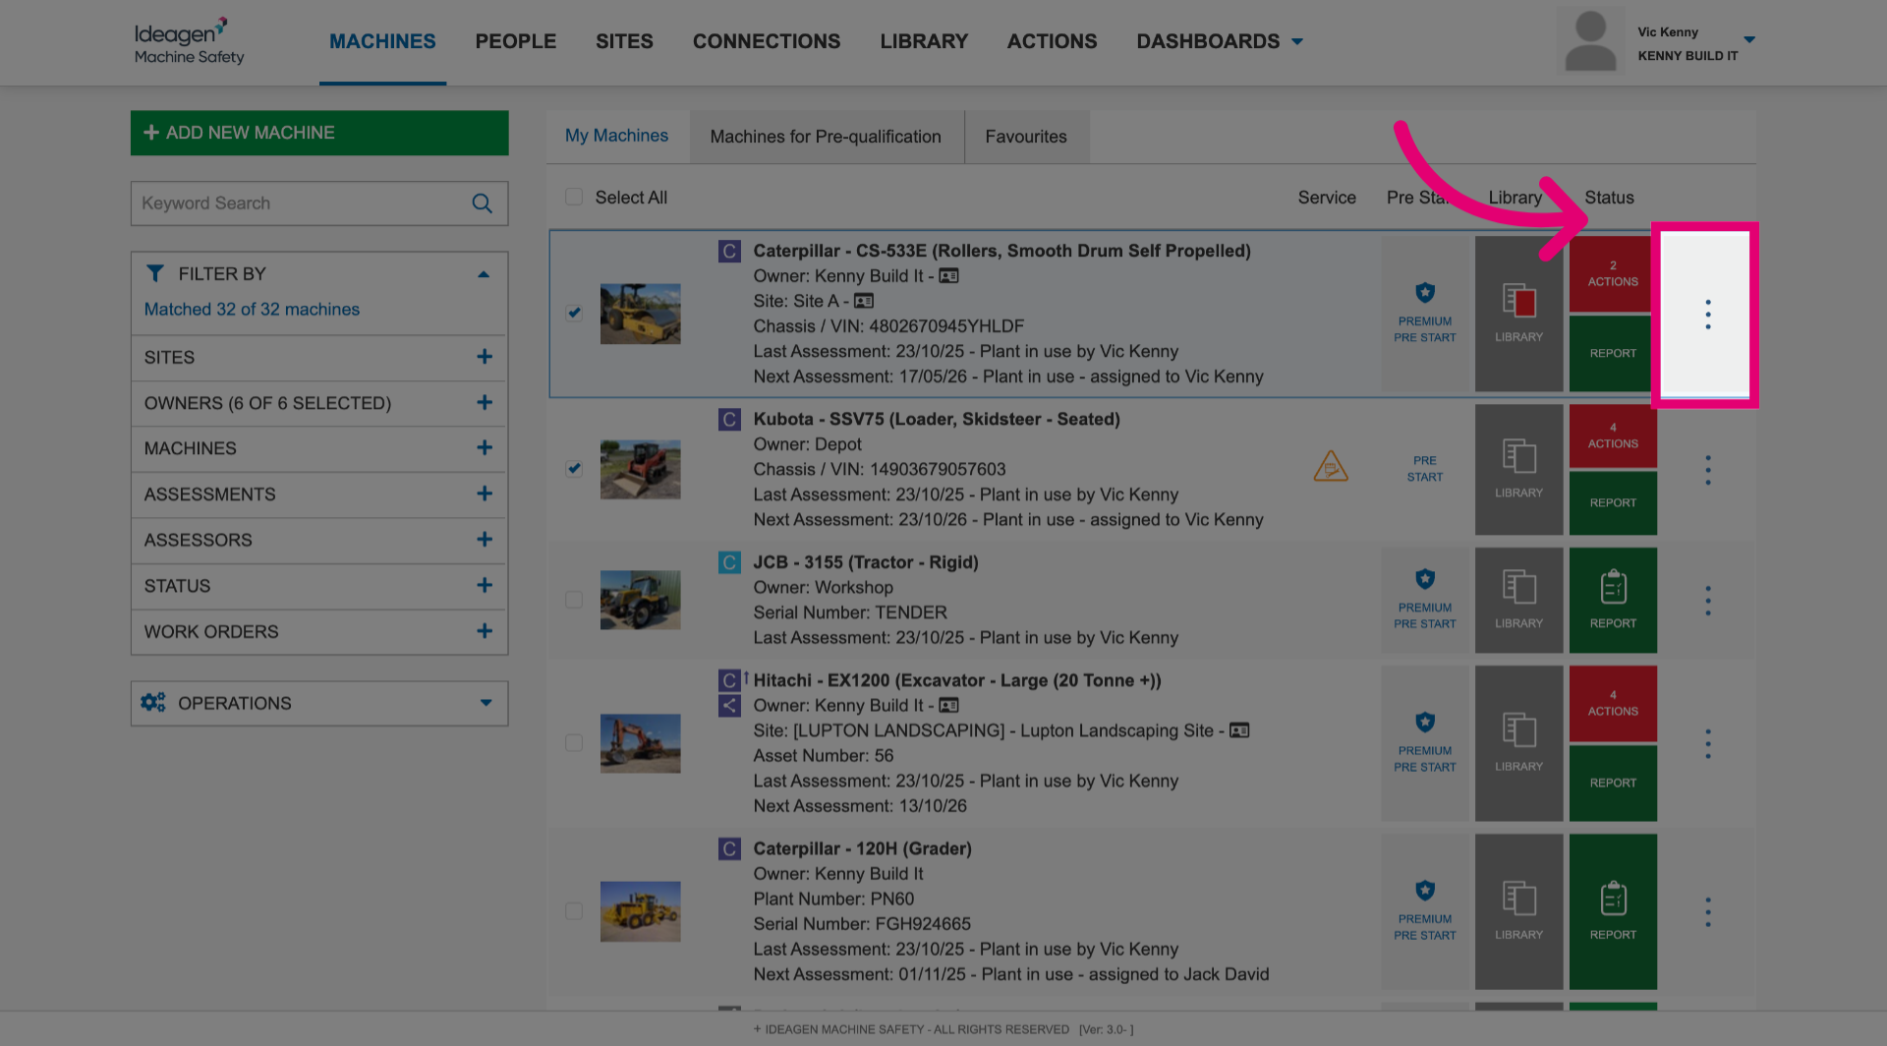Click the Ideagen Machine Safety logo
The width and height of the screenshot is (1887, 1046).
(189, 41)
